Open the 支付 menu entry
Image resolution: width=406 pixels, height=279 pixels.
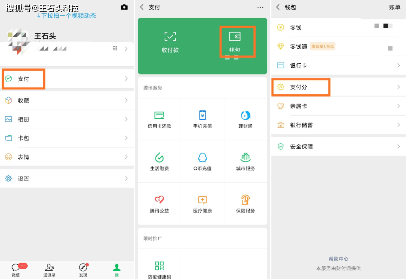[24, 79]
